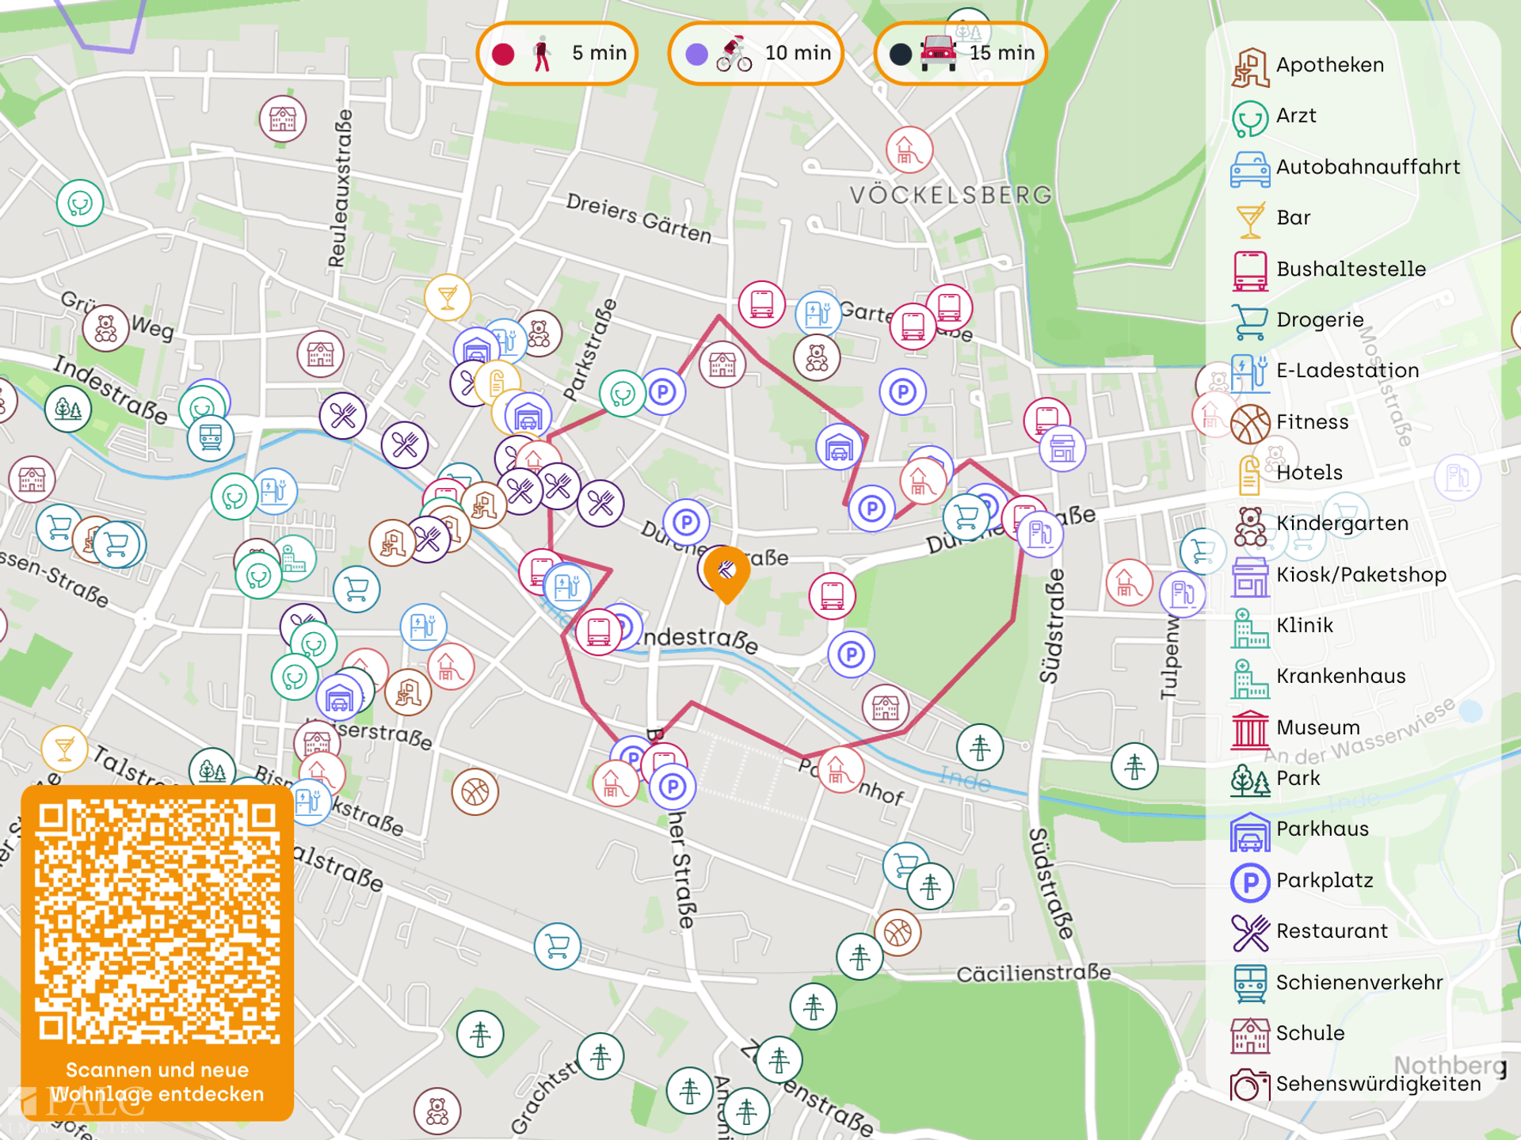Toggle Drogerie in the legend
The height and width of the screenshot is (1140, 1521).
1298,320
